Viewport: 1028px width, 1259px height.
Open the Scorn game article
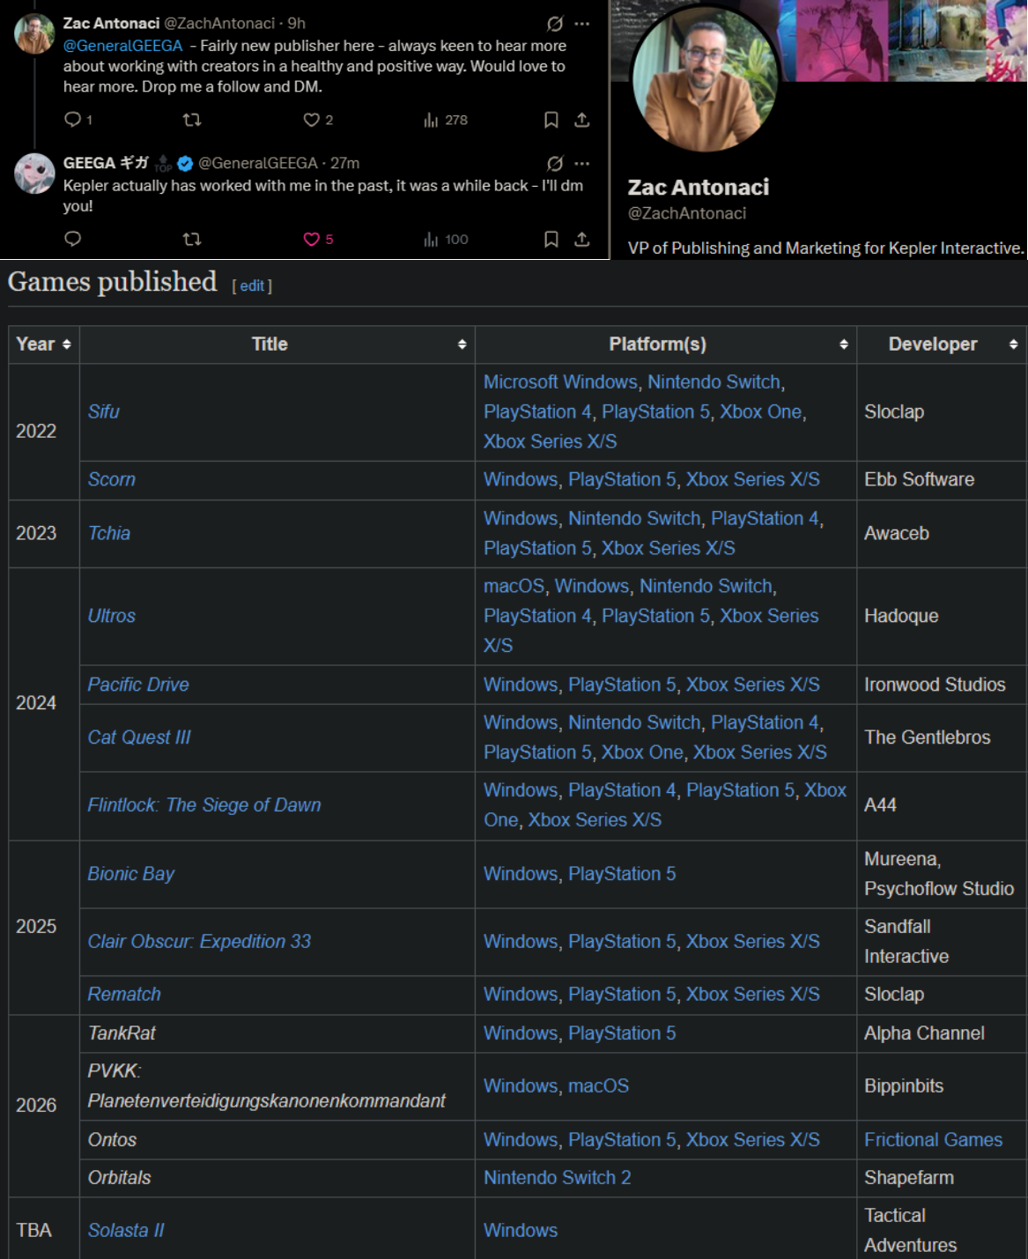point(111,479)
